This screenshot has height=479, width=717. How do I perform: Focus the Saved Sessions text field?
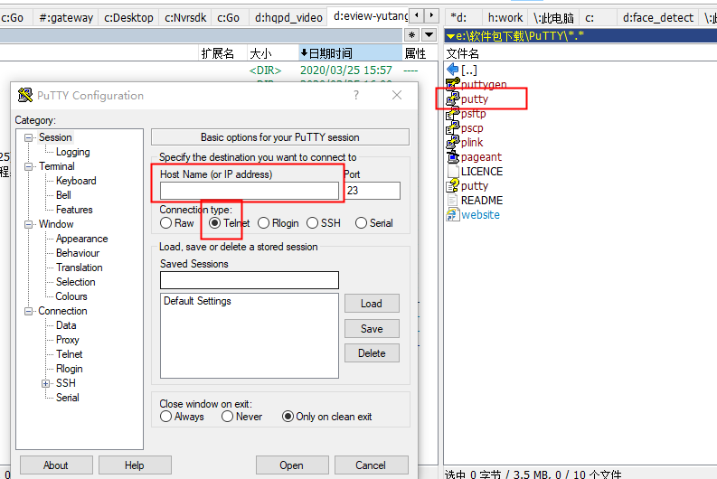pyautogui.click(x=250, y=280)
